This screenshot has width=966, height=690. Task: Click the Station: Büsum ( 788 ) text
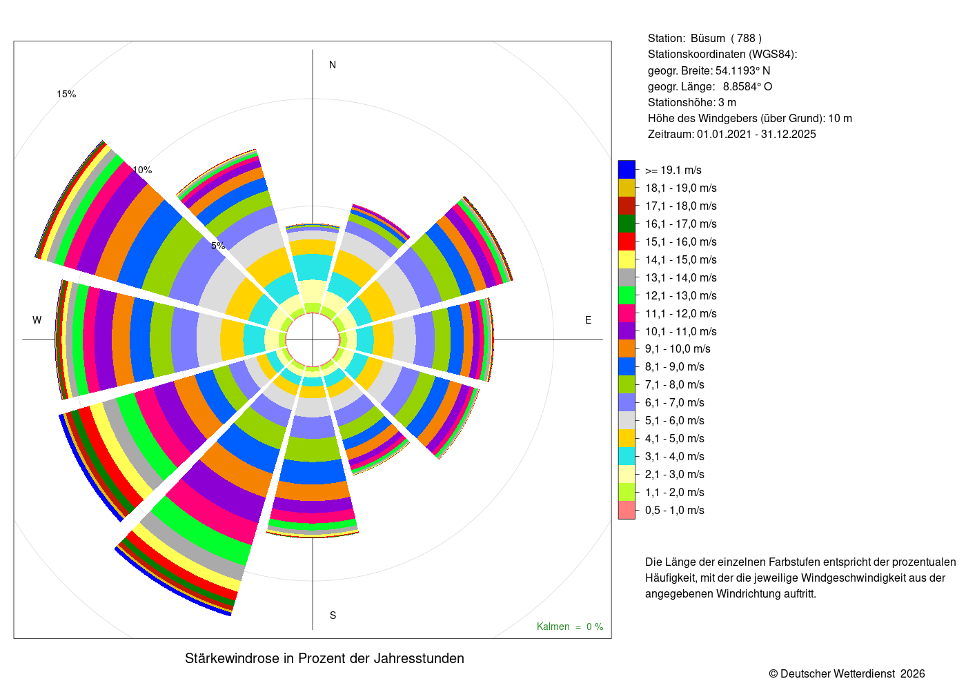pos(704,39)
